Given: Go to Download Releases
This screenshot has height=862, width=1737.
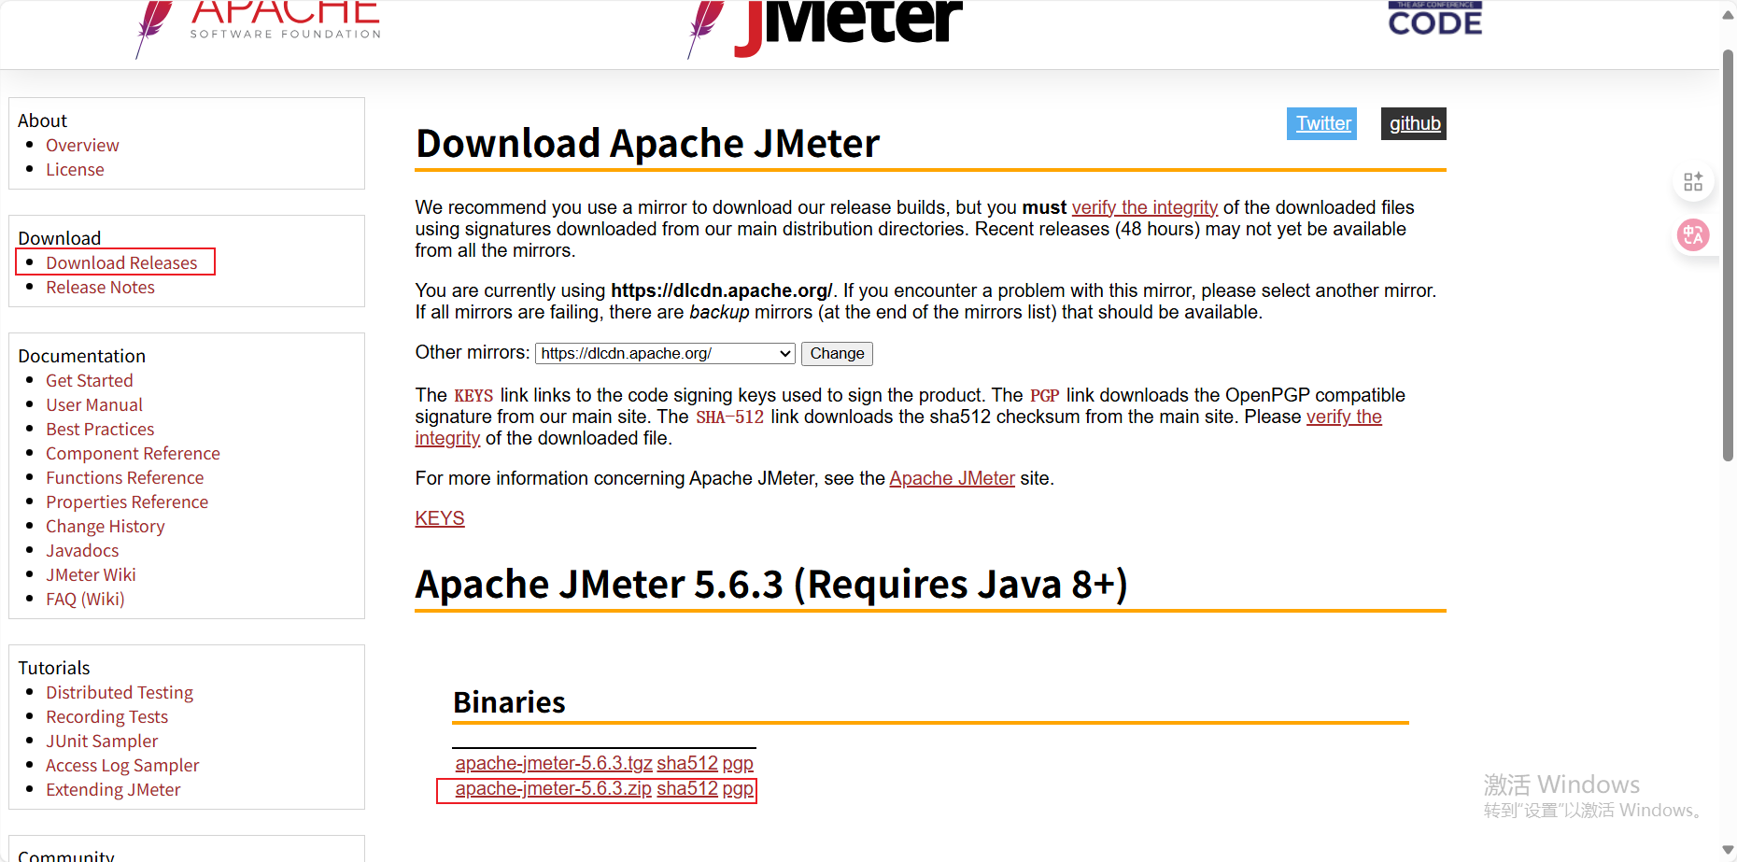Looking at the screenshot, I should pos(121,262).
